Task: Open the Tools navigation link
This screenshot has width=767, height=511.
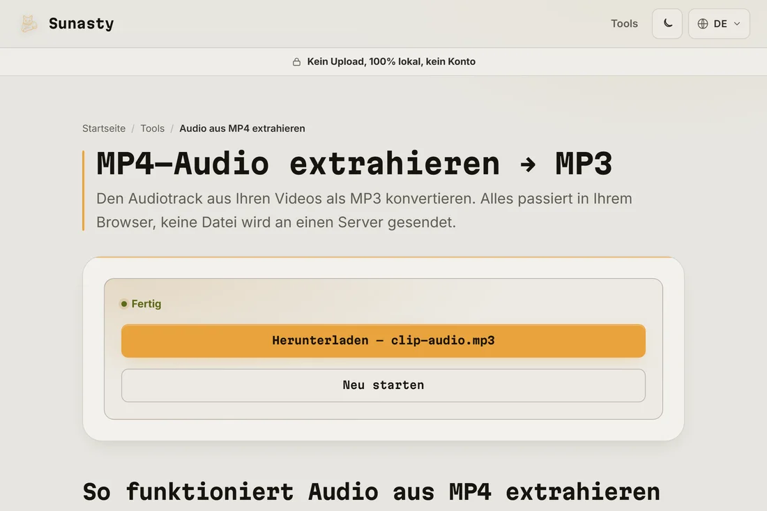Action: [624, 24]
